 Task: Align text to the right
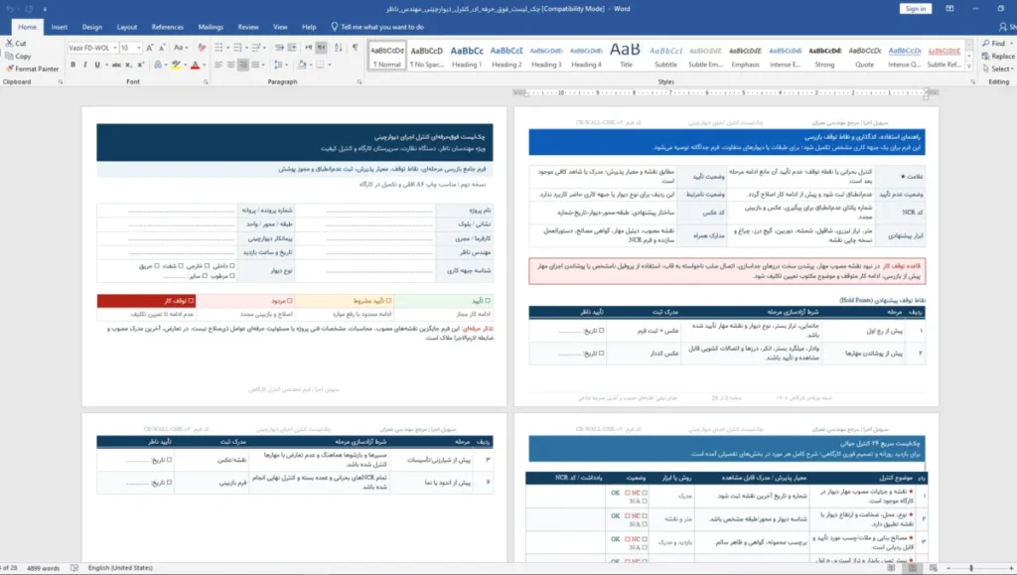click(x=243, y=65)
